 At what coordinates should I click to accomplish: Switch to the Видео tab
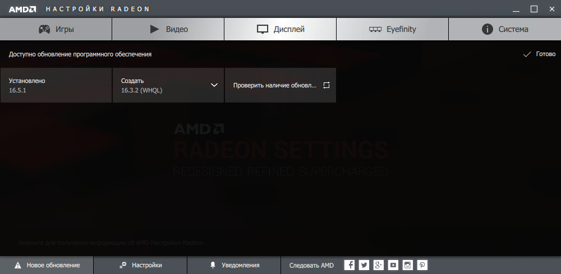click(x=168, y=29)
